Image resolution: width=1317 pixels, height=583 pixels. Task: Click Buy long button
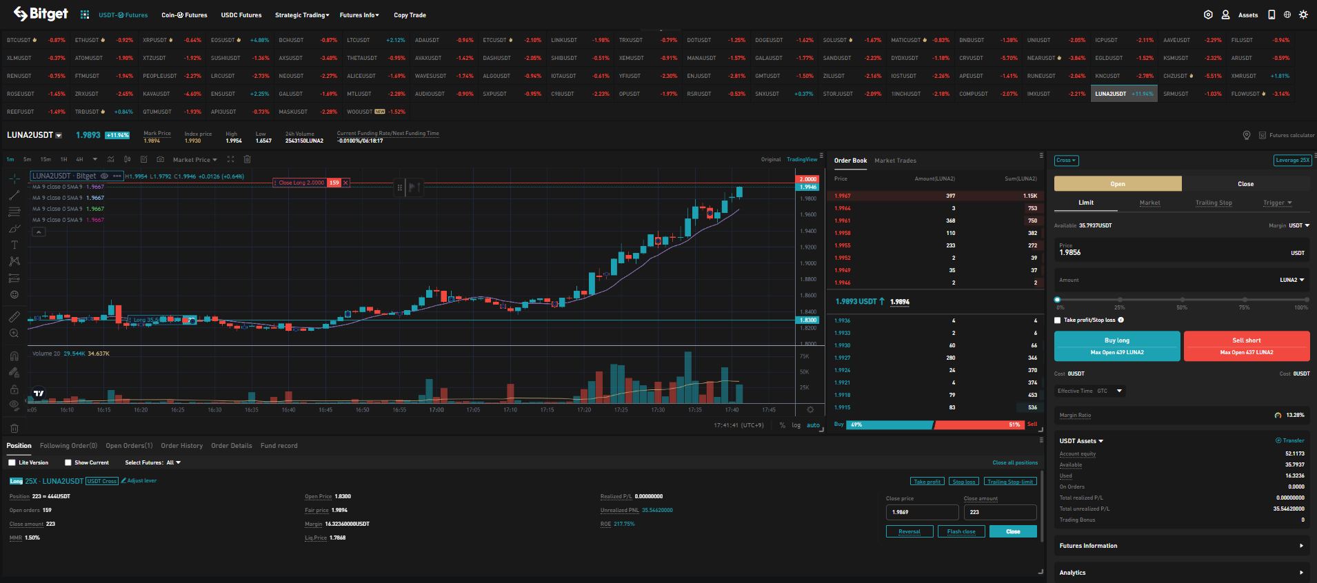pos(1117,346)
